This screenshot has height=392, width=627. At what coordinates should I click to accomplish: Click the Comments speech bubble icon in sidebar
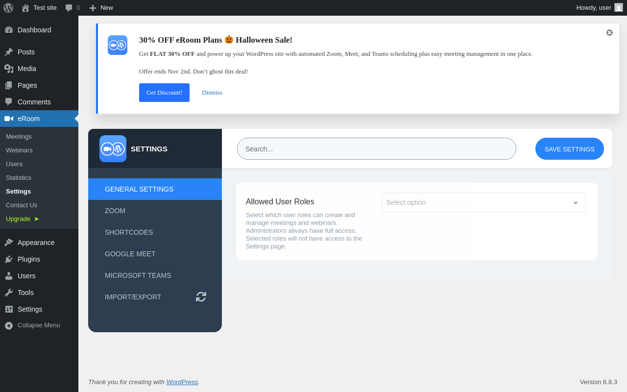click(x=9, y=102)
